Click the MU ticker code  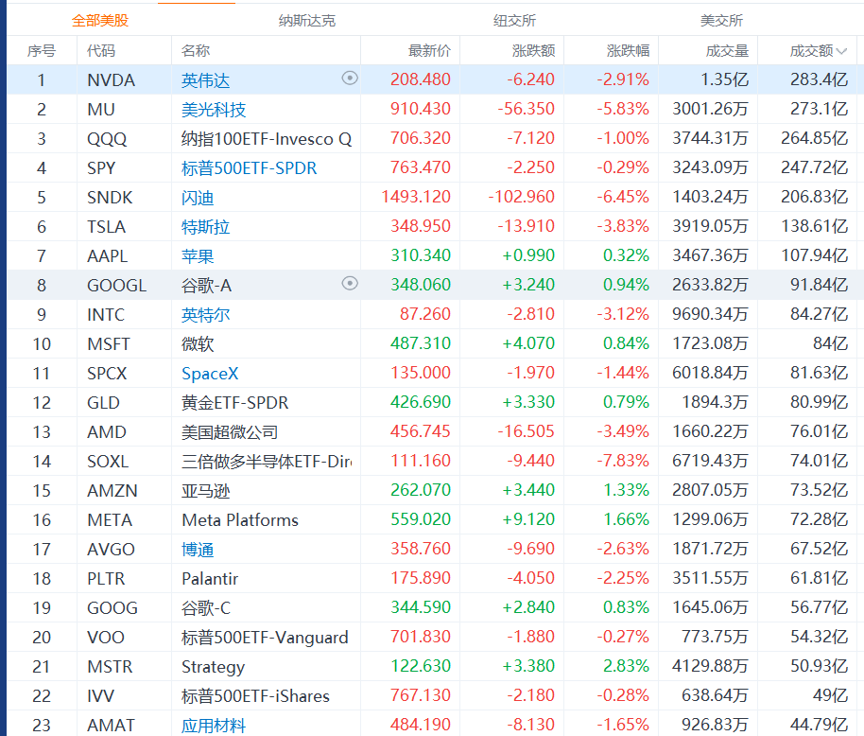pos(101,110)
